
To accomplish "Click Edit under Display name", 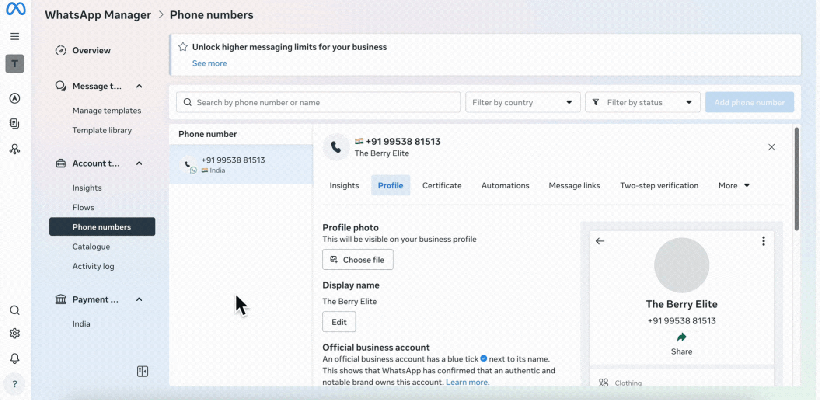I will pos(339,322).
